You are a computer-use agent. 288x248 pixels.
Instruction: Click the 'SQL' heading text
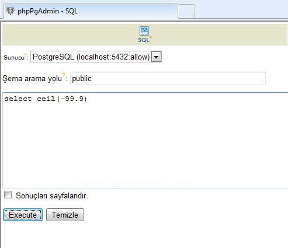(x=144, y=40)
